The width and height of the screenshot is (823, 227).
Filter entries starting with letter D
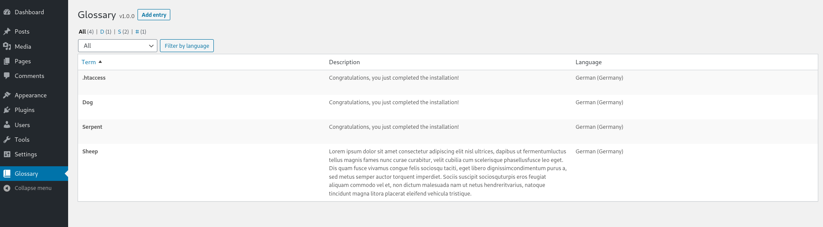(102, 31)
